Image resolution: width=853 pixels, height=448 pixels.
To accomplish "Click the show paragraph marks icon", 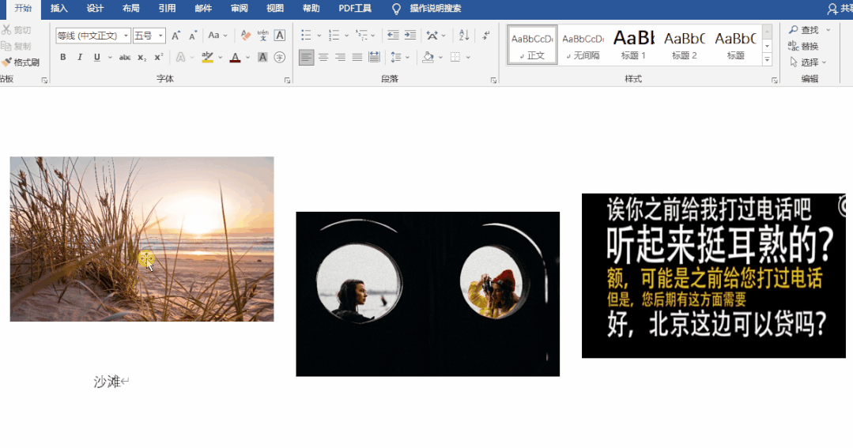I will coord(486,36).
